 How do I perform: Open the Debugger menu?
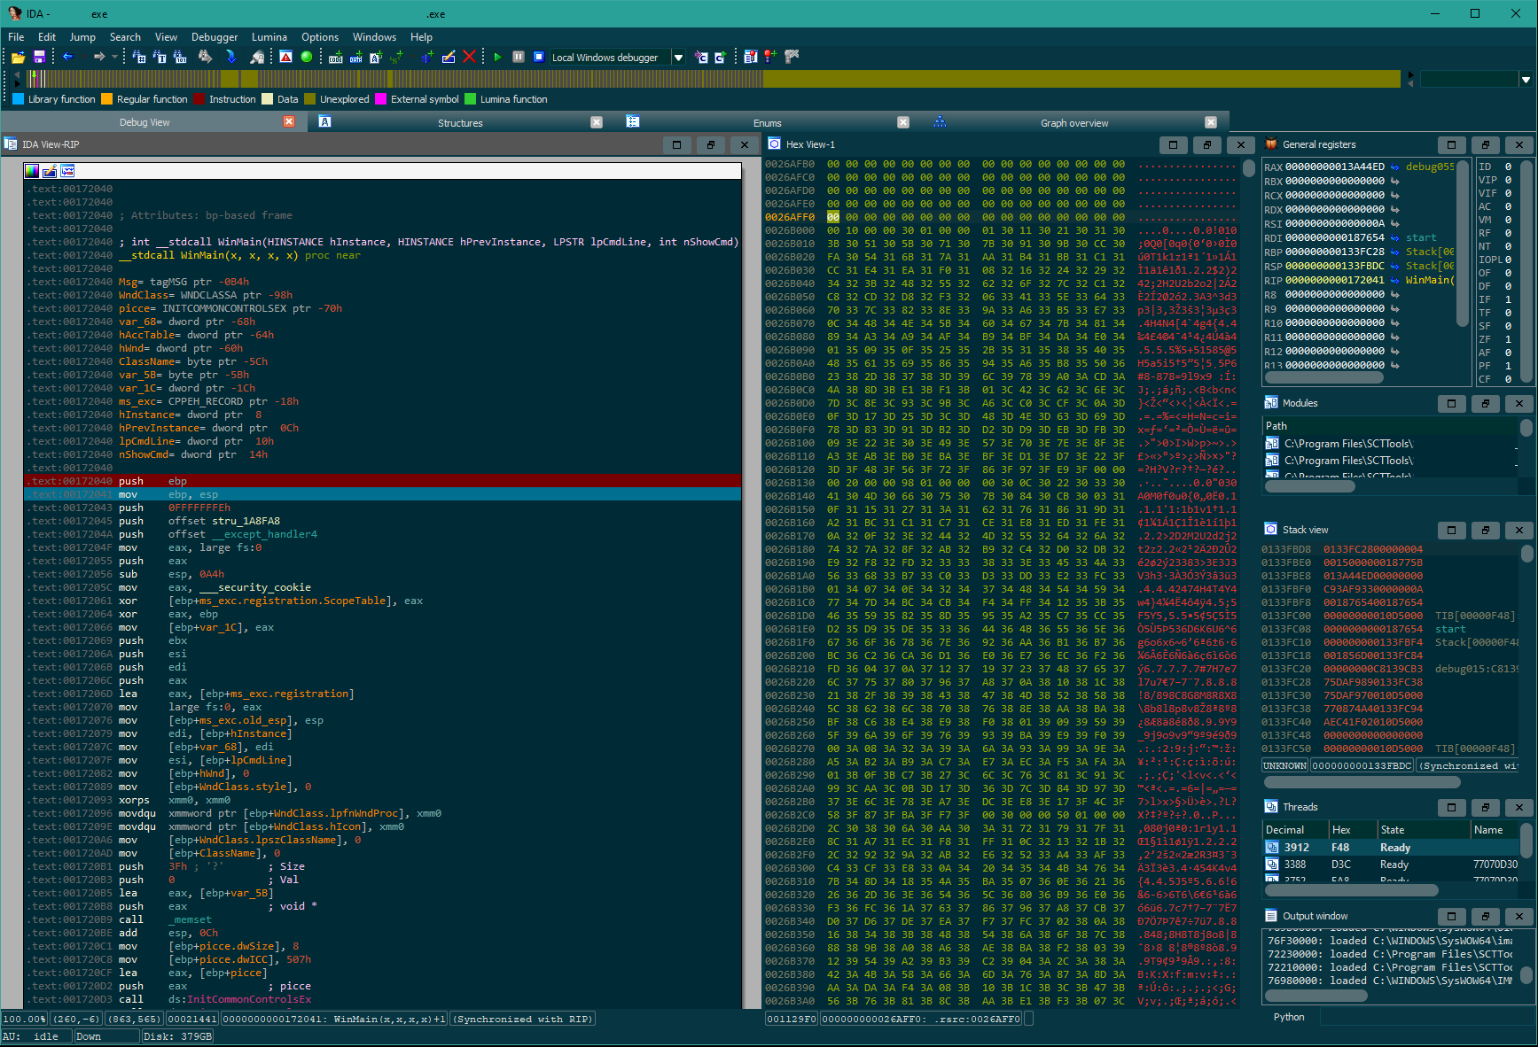coord(215,37)
